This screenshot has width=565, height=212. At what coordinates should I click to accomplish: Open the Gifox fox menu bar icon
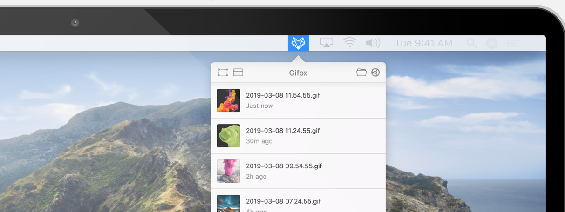pos(298,43)
